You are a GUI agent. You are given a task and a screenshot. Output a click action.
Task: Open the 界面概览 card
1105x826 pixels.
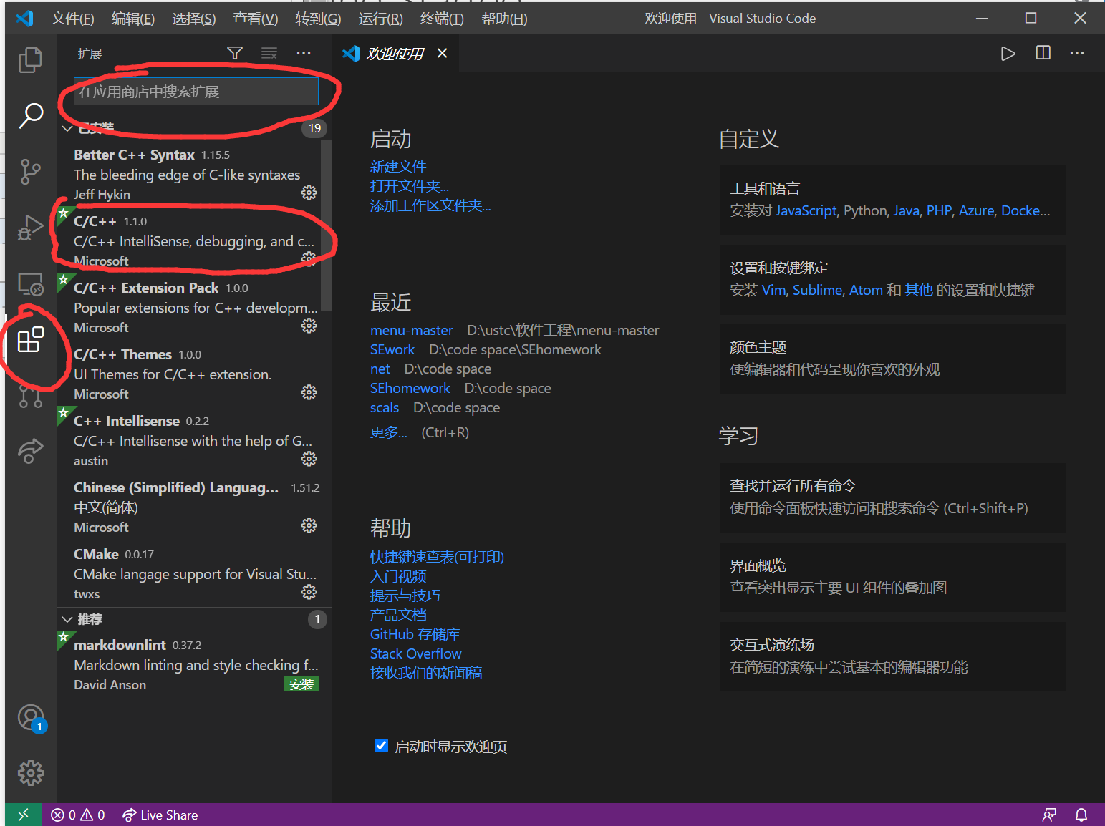pos(892,577)
